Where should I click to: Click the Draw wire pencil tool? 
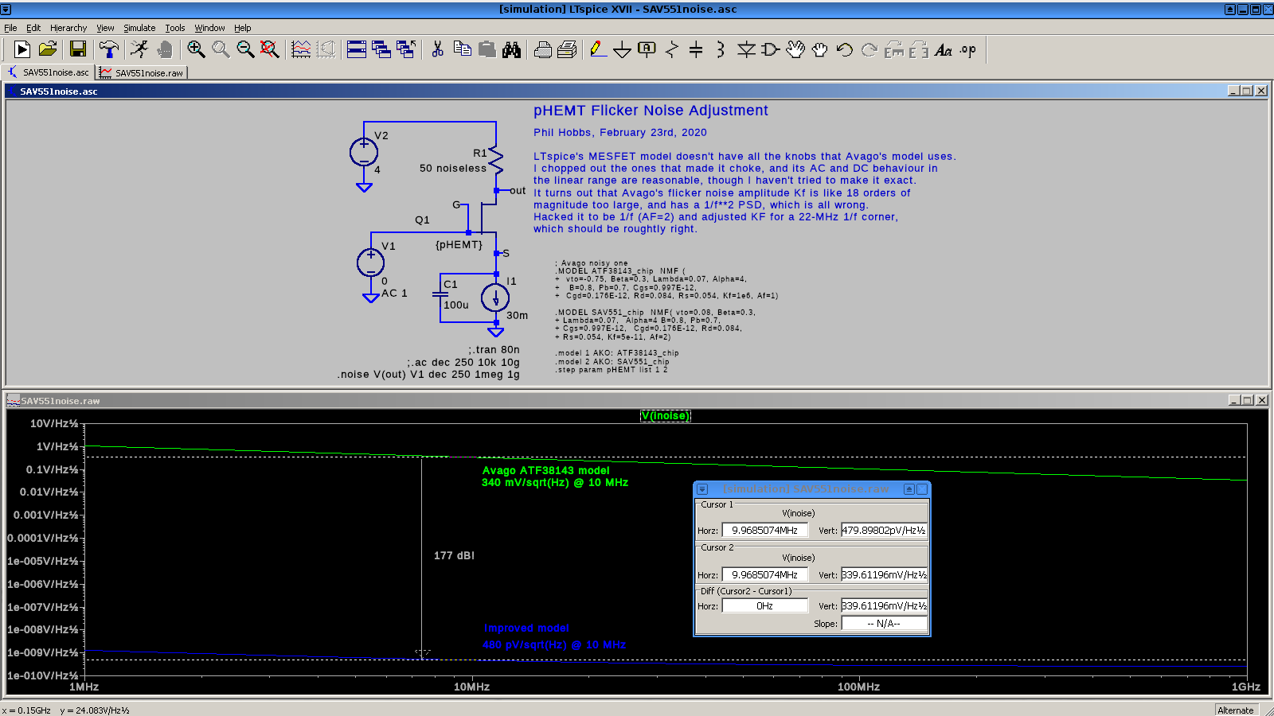click(x=597, y=49)
